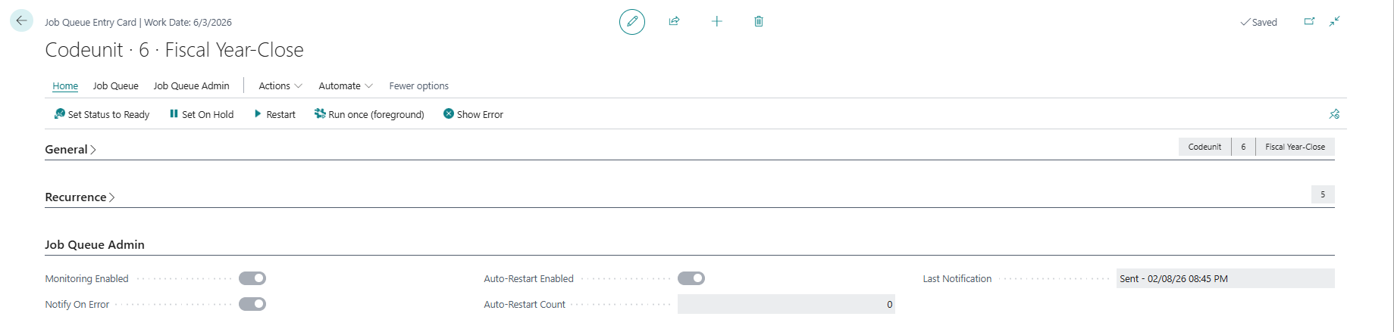The width and height of the screenshot is (1394, 332).
Task: Open the Actions dropdown menu
Action: 280,86
